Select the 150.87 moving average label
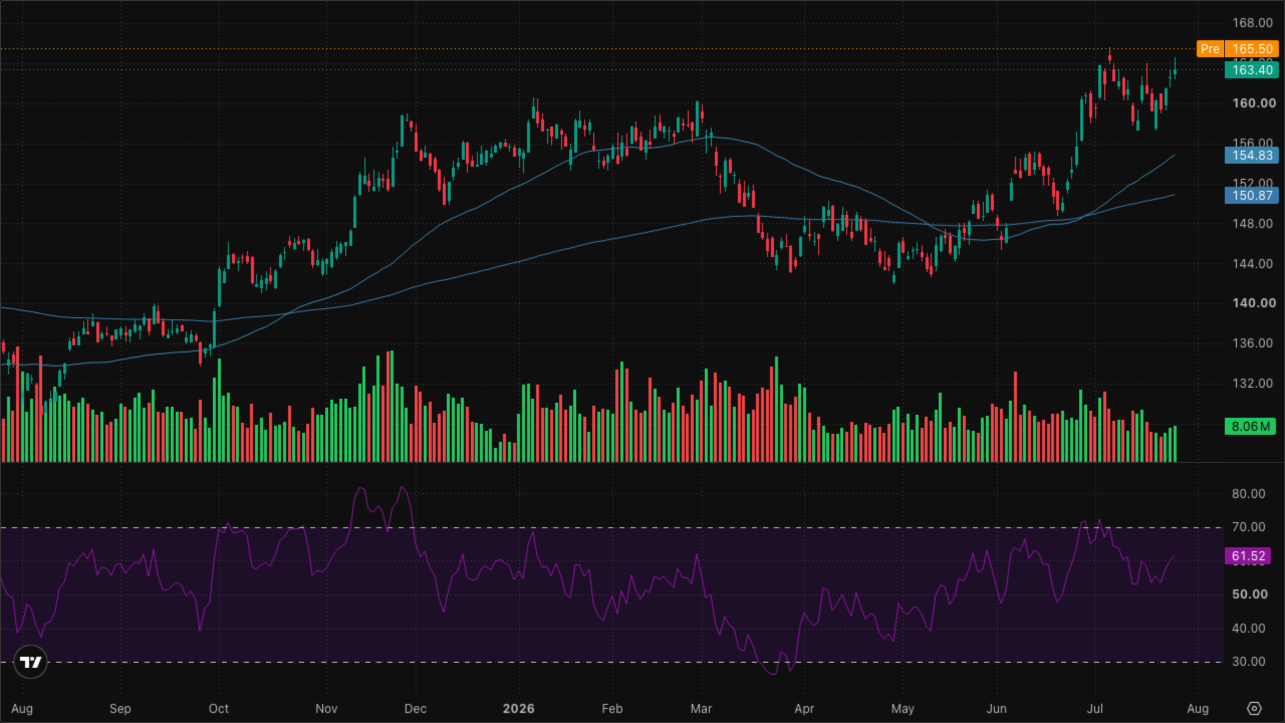Viewport: 1285px width, 723px height. [x=1252, y=195]
